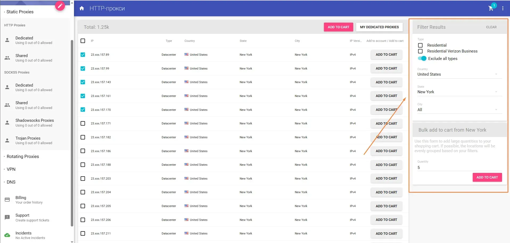Click the Shared SOCKS5 proxies group icon
This screenshot has height=243, width=510.
coord(7,105)
